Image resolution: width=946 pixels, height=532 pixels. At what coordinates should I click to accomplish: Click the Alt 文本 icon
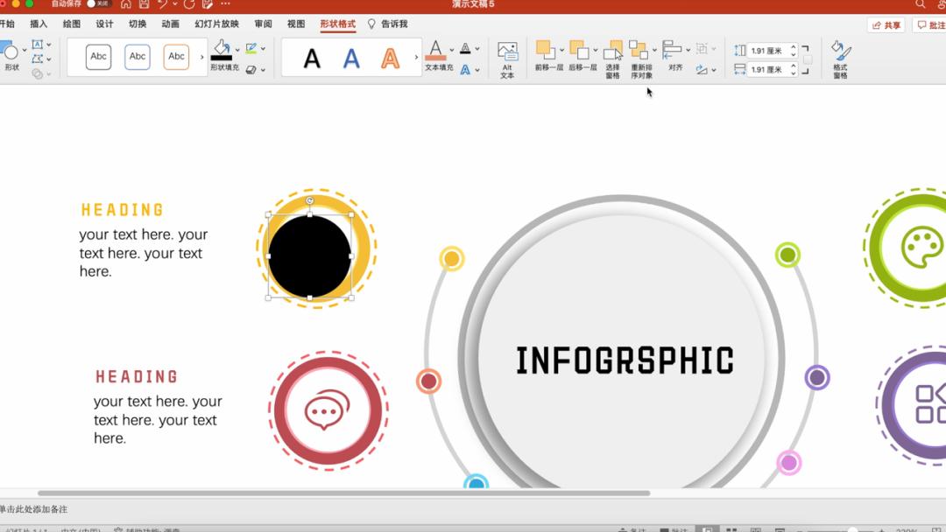(x=507, y=52)
